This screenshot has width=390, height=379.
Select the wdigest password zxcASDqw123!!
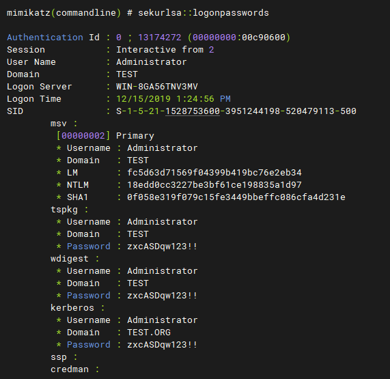162,296
